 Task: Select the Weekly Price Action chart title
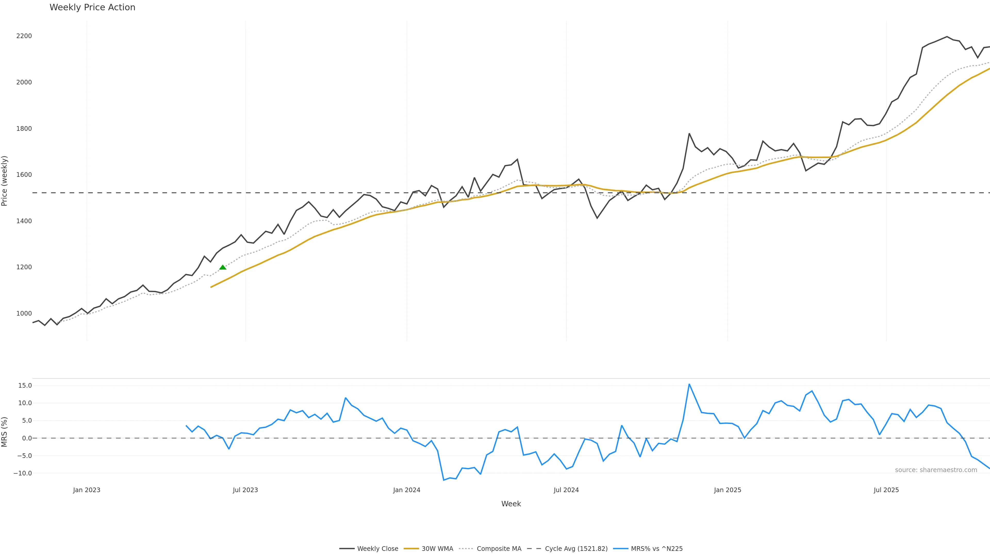(x=92, y=7)
